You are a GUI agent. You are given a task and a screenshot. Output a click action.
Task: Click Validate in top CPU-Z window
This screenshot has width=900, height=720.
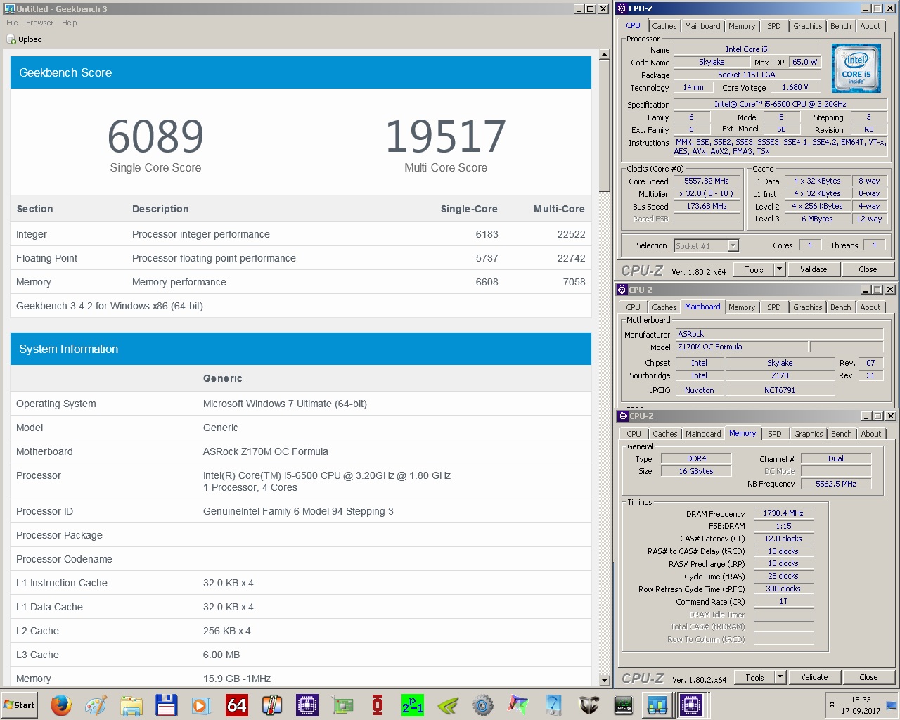tap(814, 269)
